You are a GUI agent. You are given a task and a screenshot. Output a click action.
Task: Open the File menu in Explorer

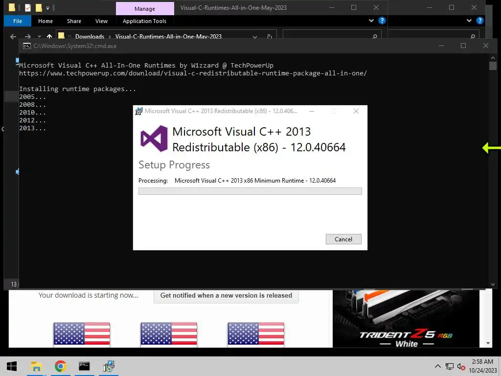click(18, 21)
